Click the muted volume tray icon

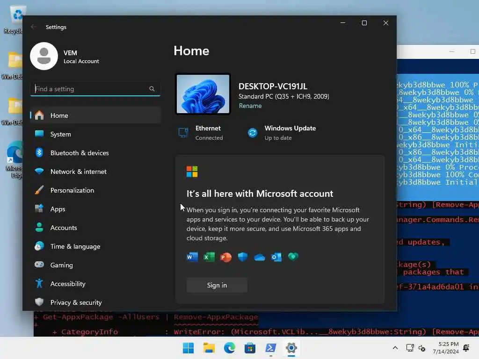coord(422,348)
